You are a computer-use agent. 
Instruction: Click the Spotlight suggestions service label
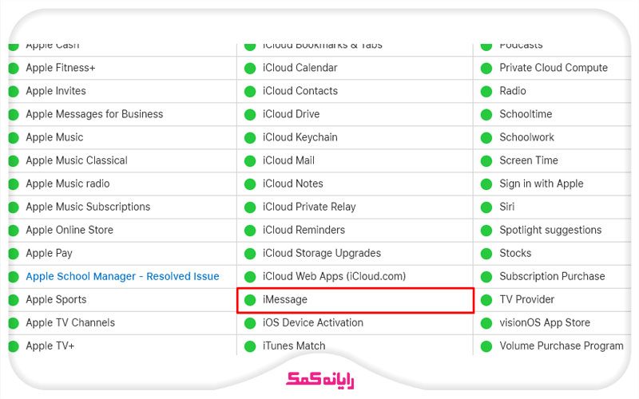pyautogui.click(x=550, y=230)
